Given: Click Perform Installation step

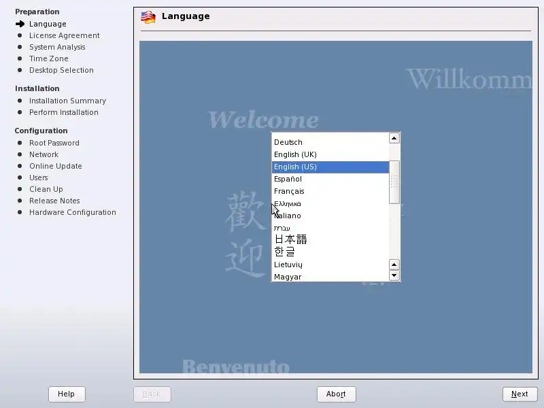Looking at the screenshot, I should coord(64,112).
